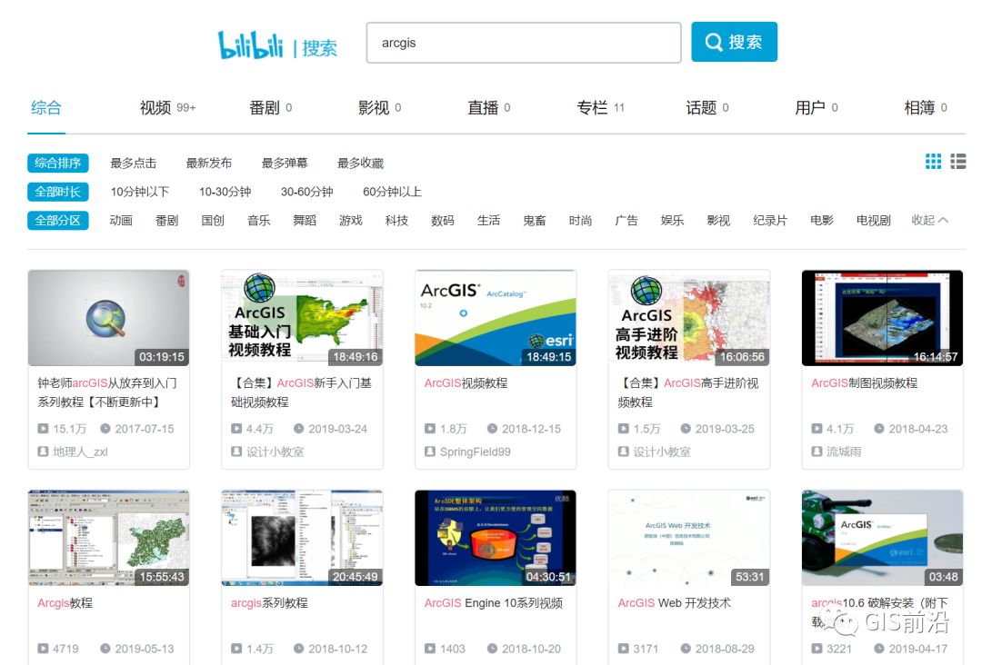Viewport: 982px width, 665px height.
Task: Sort results by 最多弹幕
Action: [285, 164]
